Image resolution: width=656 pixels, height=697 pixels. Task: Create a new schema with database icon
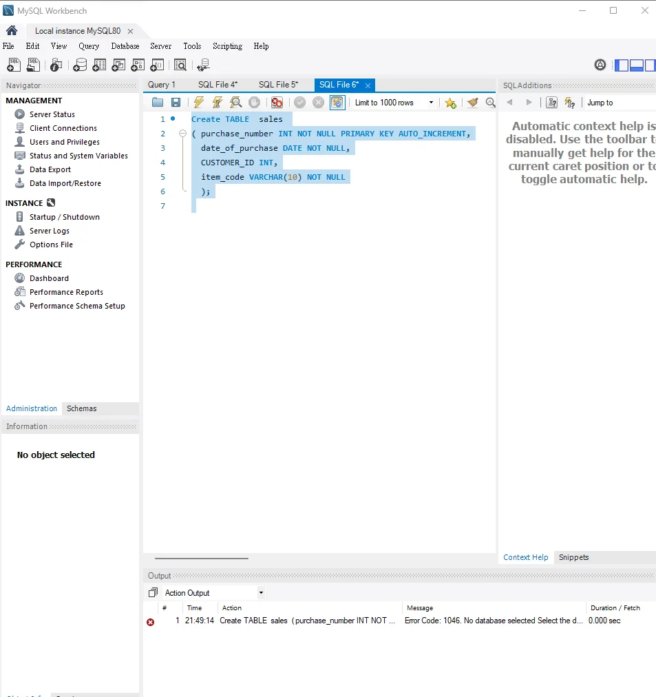coord(80,65)
